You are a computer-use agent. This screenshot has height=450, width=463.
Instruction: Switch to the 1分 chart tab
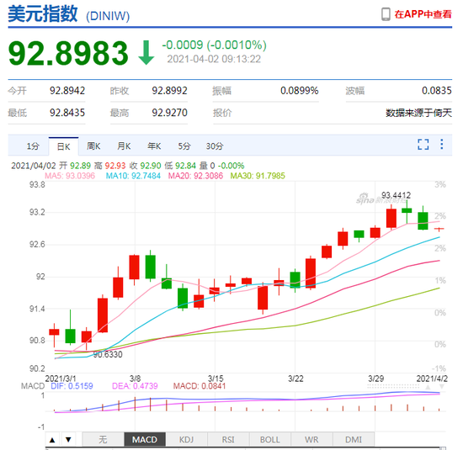point(33,146)
